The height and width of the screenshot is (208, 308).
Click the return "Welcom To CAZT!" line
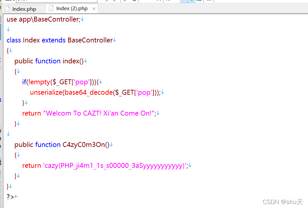[89, 113]
